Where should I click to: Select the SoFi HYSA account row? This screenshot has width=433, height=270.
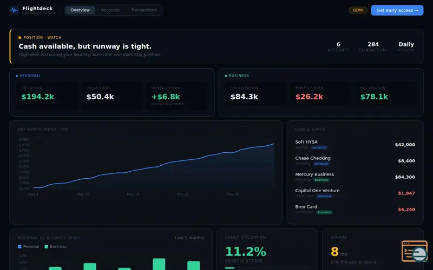coord(355,145)
